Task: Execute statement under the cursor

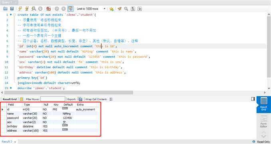Action: 27,9
